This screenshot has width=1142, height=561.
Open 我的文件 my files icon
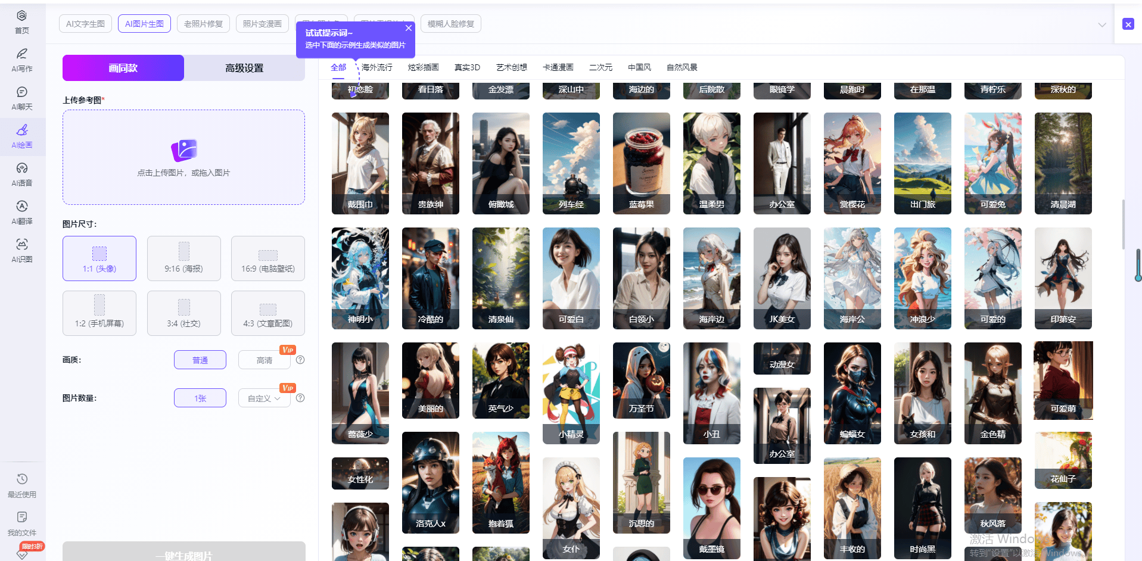(22, 523)
